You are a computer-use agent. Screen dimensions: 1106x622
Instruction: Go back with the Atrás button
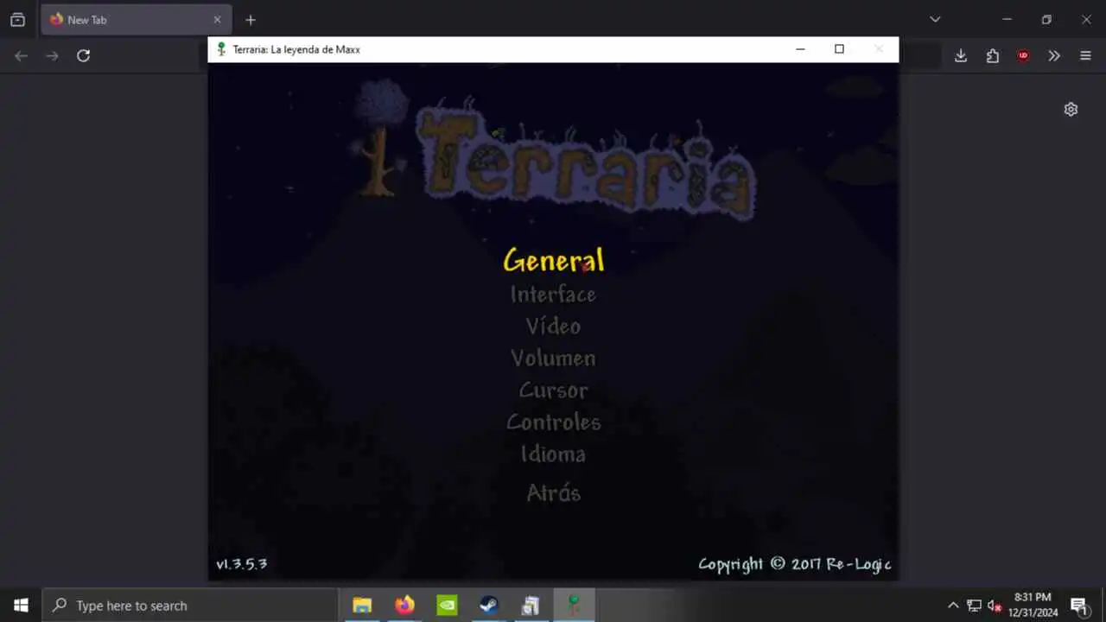[x=553, y=493]
